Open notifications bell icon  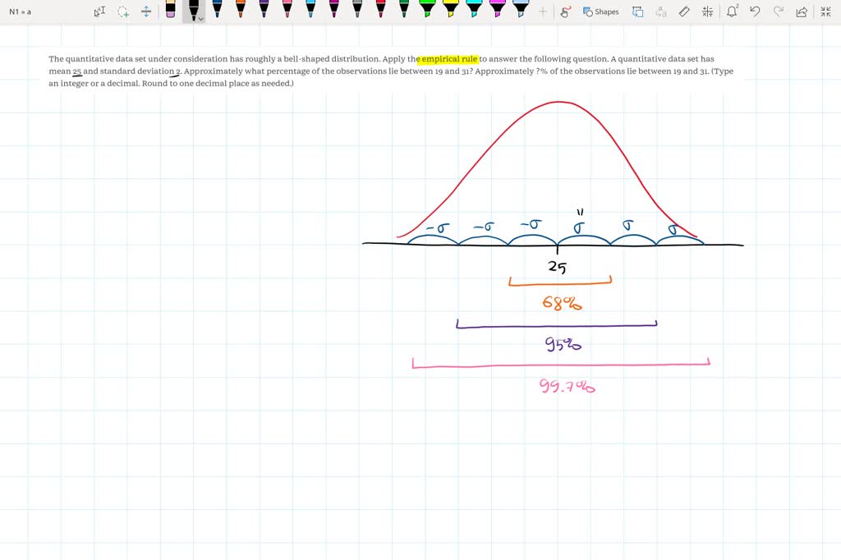[x=732, y=11]
